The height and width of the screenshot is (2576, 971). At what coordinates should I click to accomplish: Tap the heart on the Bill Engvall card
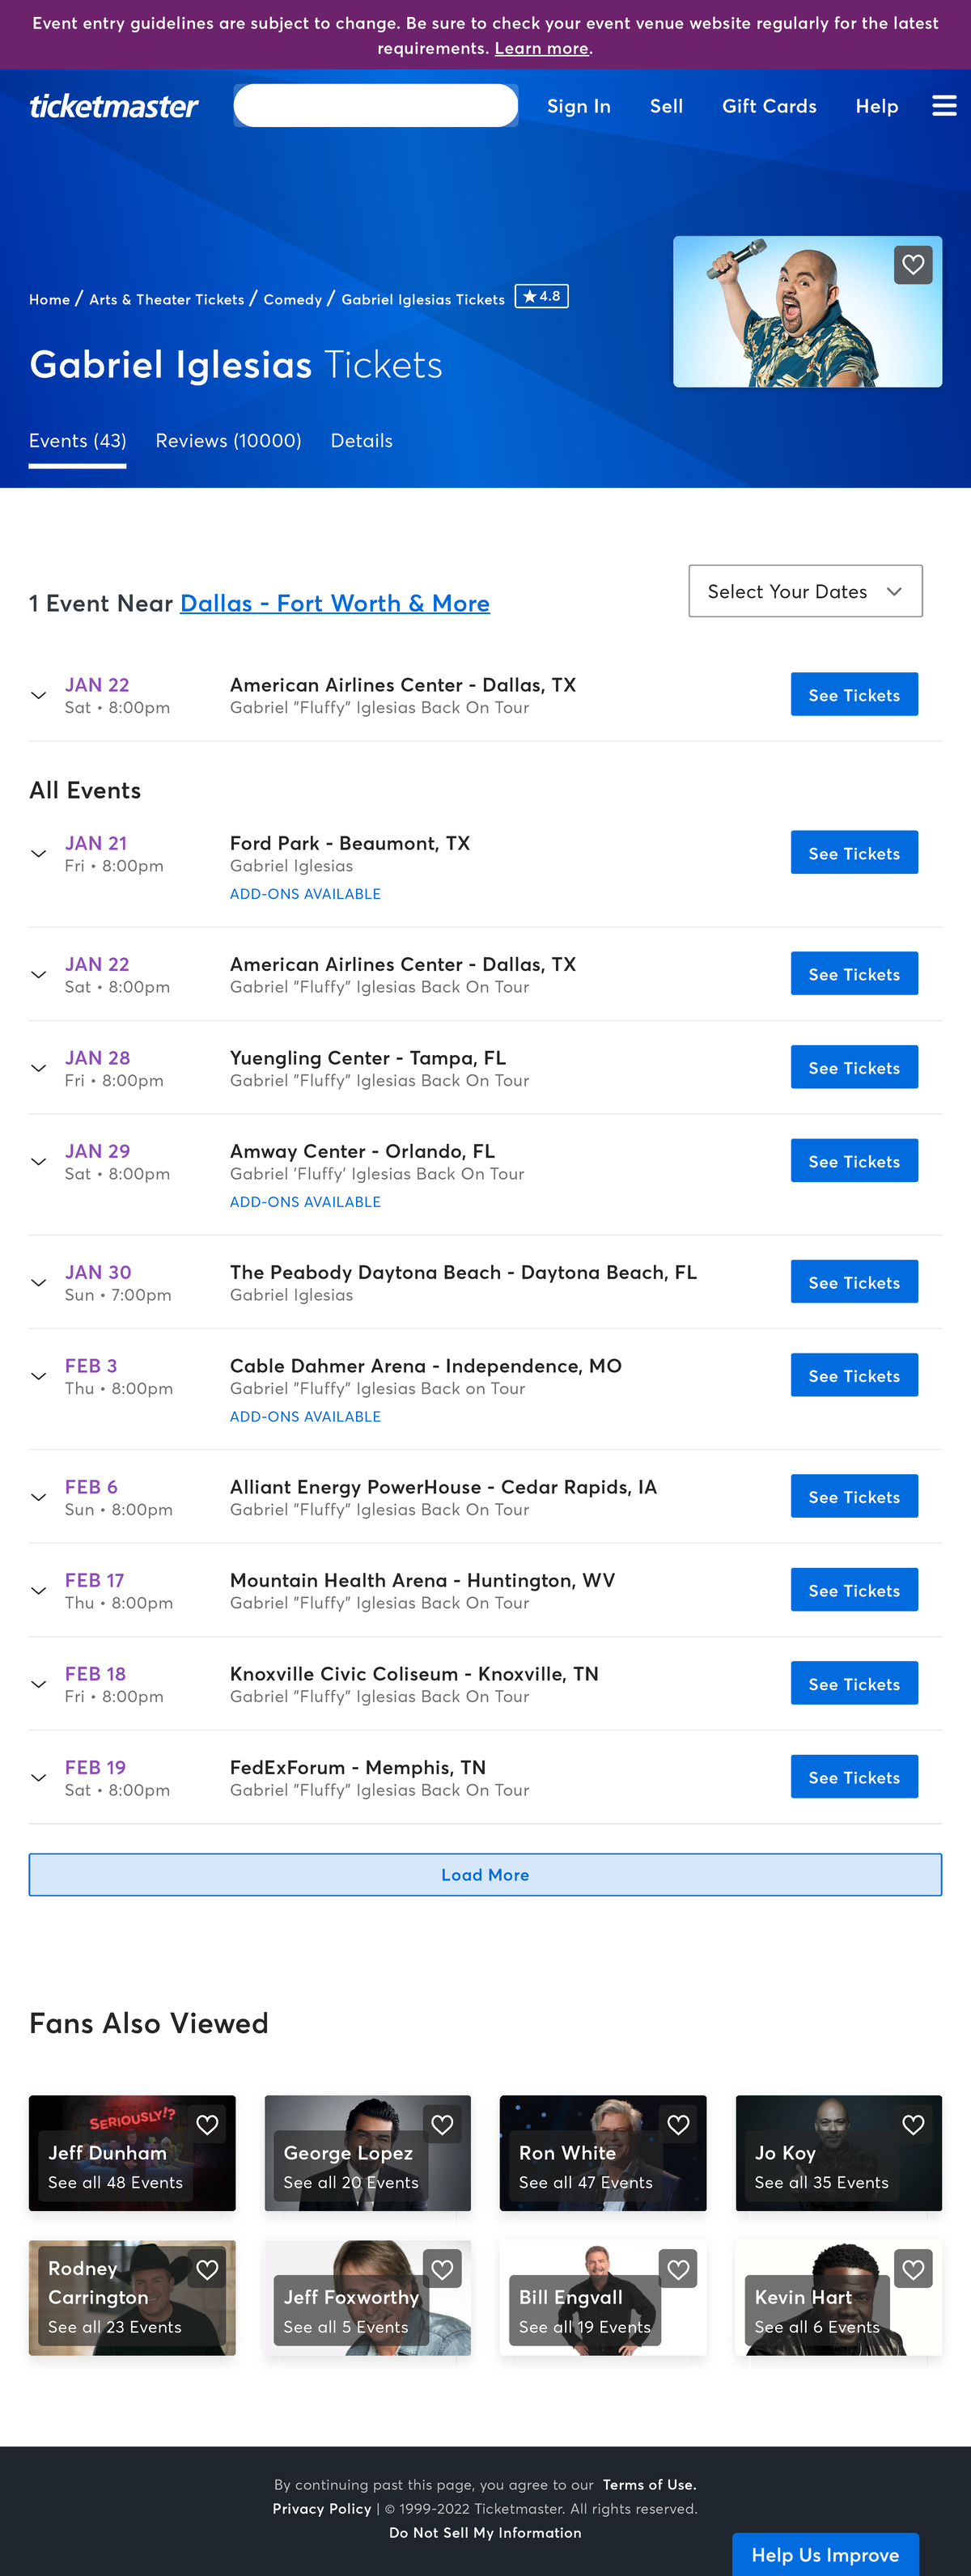(x=678, y=2269)
